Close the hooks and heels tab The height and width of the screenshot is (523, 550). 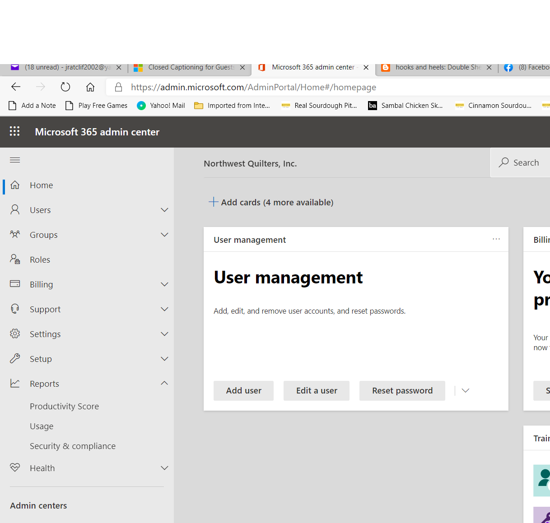click(x=489, y=67)
